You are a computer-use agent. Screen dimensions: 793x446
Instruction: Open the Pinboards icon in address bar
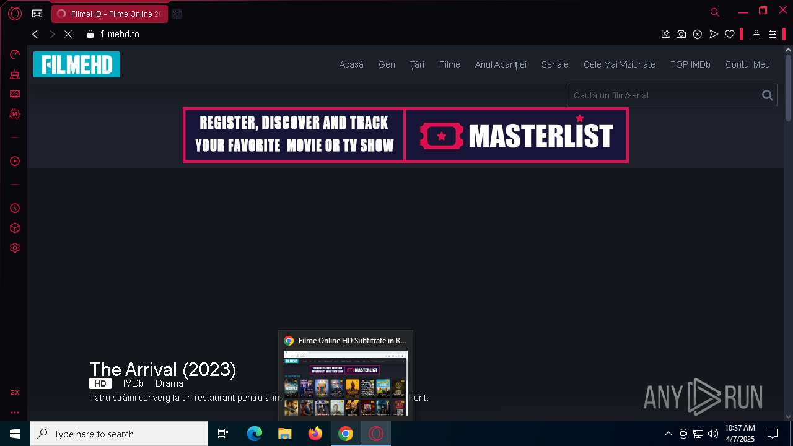pyautogui.click(x=665, y=34)
